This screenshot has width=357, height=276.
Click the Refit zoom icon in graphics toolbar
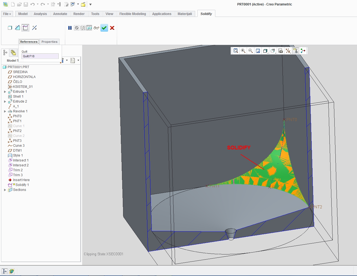(236, 51)
